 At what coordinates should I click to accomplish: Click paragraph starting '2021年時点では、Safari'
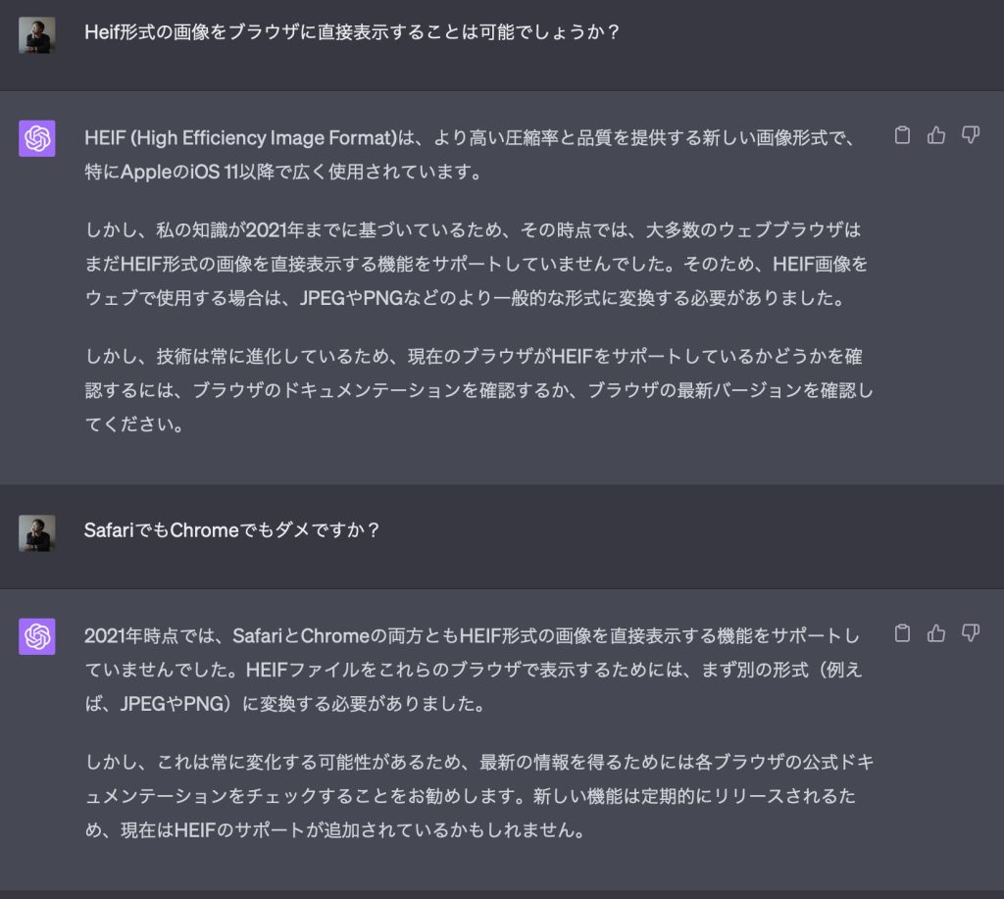[x=474, y=670]
